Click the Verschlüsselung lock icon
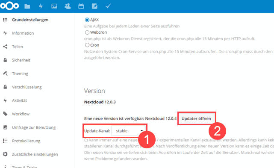 click(5, 87)
